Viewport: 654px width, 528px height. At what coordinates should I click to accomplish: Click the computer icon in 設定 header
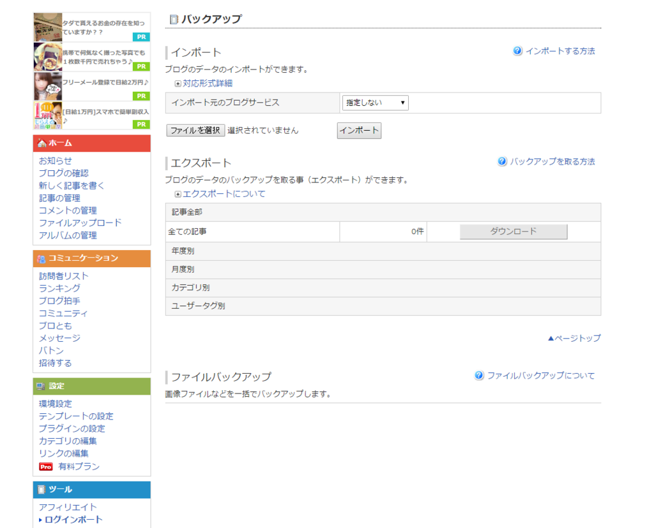click(41, 386)
